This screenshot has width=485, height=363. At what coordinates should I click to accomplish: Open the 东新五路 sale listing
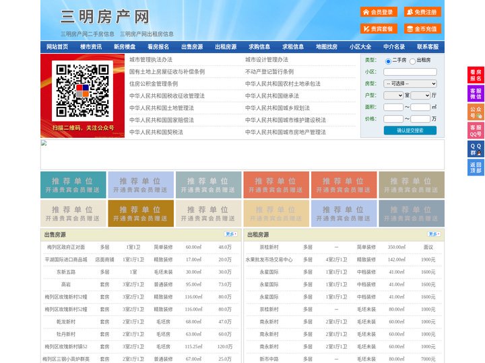[66, 272]
